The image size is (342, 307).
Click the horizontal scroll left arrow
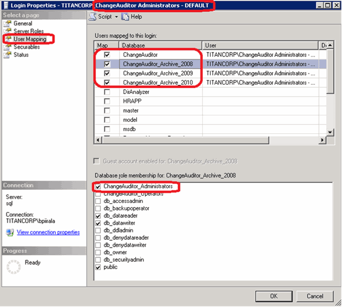click(x=98, y=140)
